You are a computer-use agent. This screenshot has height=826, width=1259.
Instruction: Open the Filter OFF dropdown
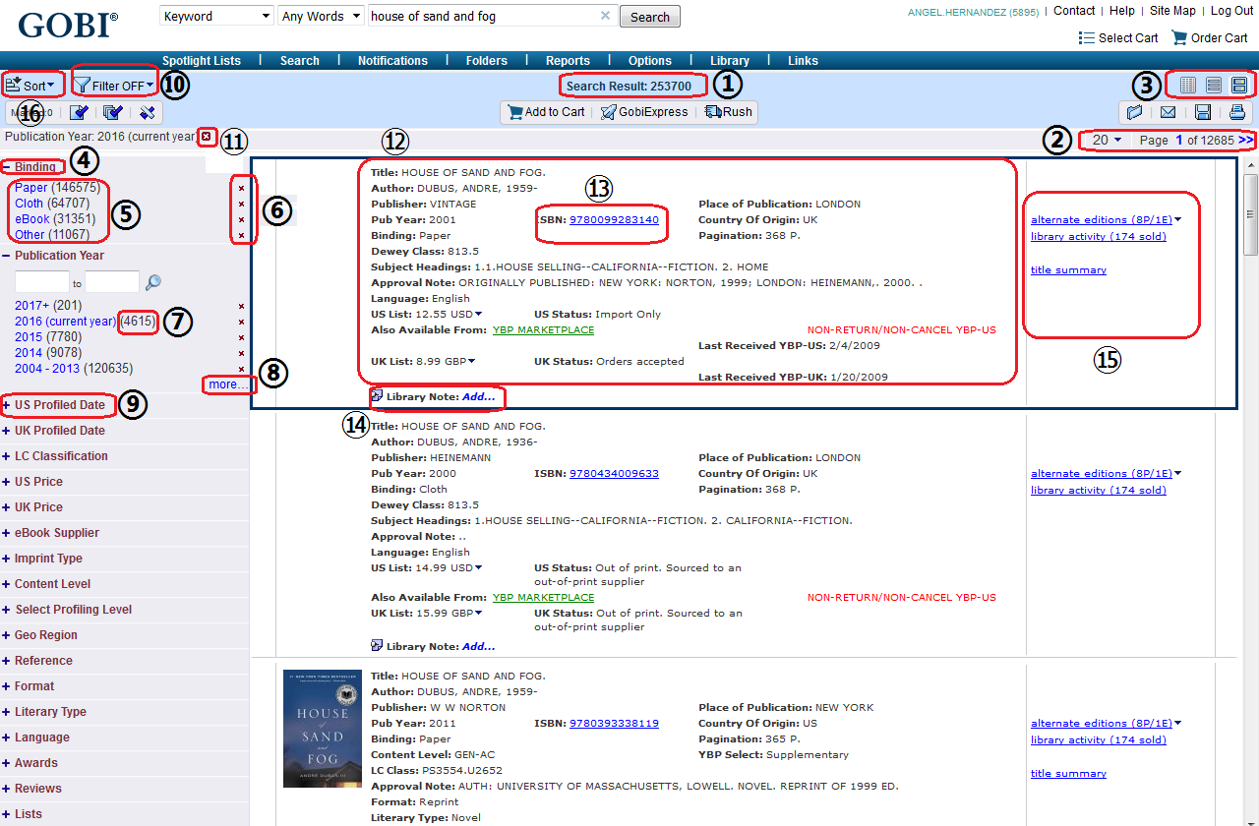[115, 86]
